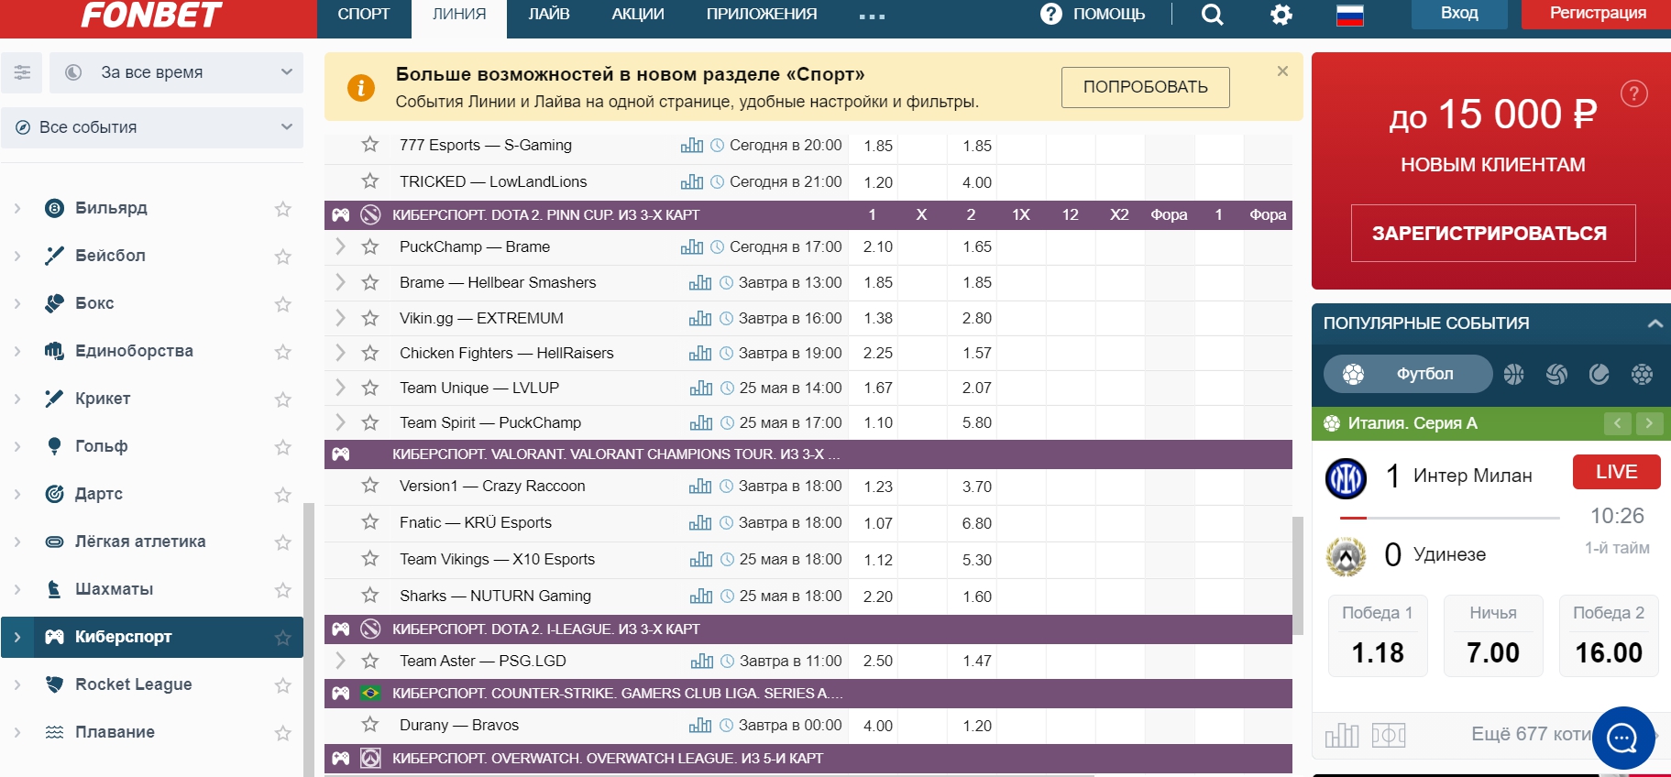This screenshot has height=777, width=1671.
Task: Open the search magnifier icon
Action: click(1212, 15)
